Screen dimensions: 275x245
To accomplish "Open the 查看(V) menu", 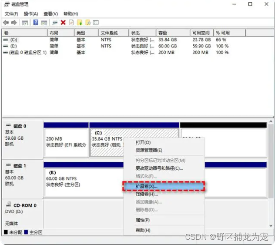I will 50,14.
